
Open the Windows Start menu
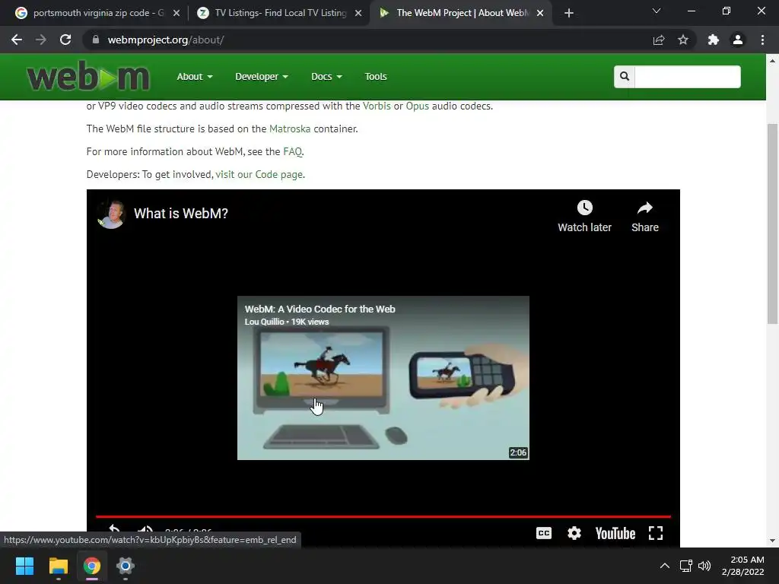coord(24,566)
